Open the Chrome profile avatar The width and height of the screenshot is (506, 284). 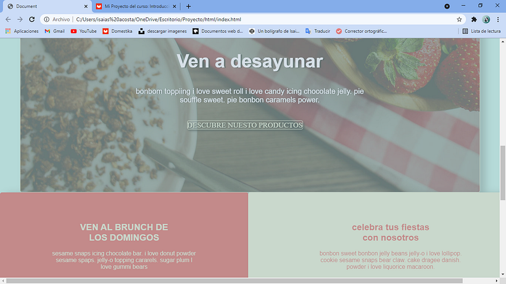[x=486, y=19]
